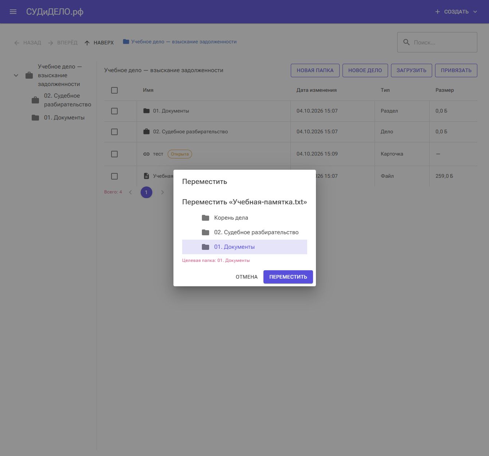The height and width of the screenshot is (456, 489).
Task: Select 01. Документы in sidebar tree
Action: click(64, 118)
